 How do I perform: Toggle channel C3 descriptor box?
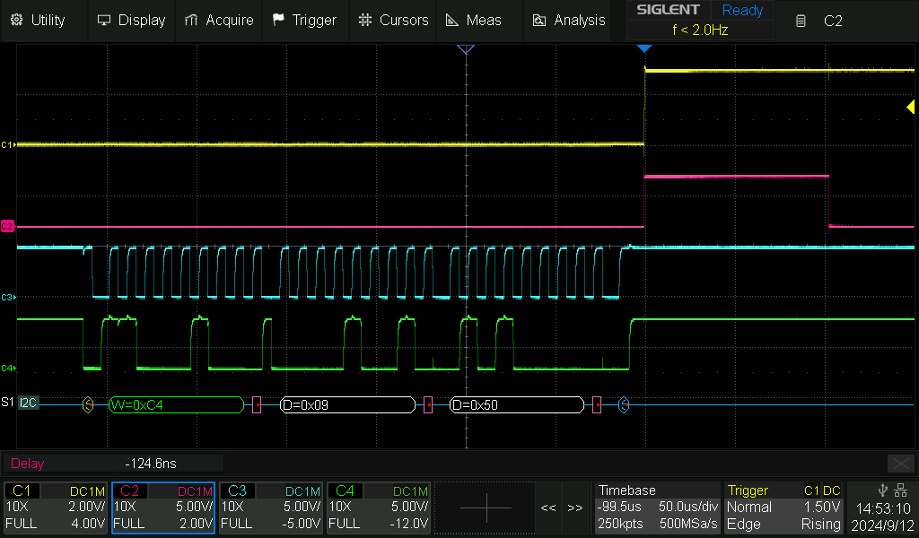coord(271,507)
